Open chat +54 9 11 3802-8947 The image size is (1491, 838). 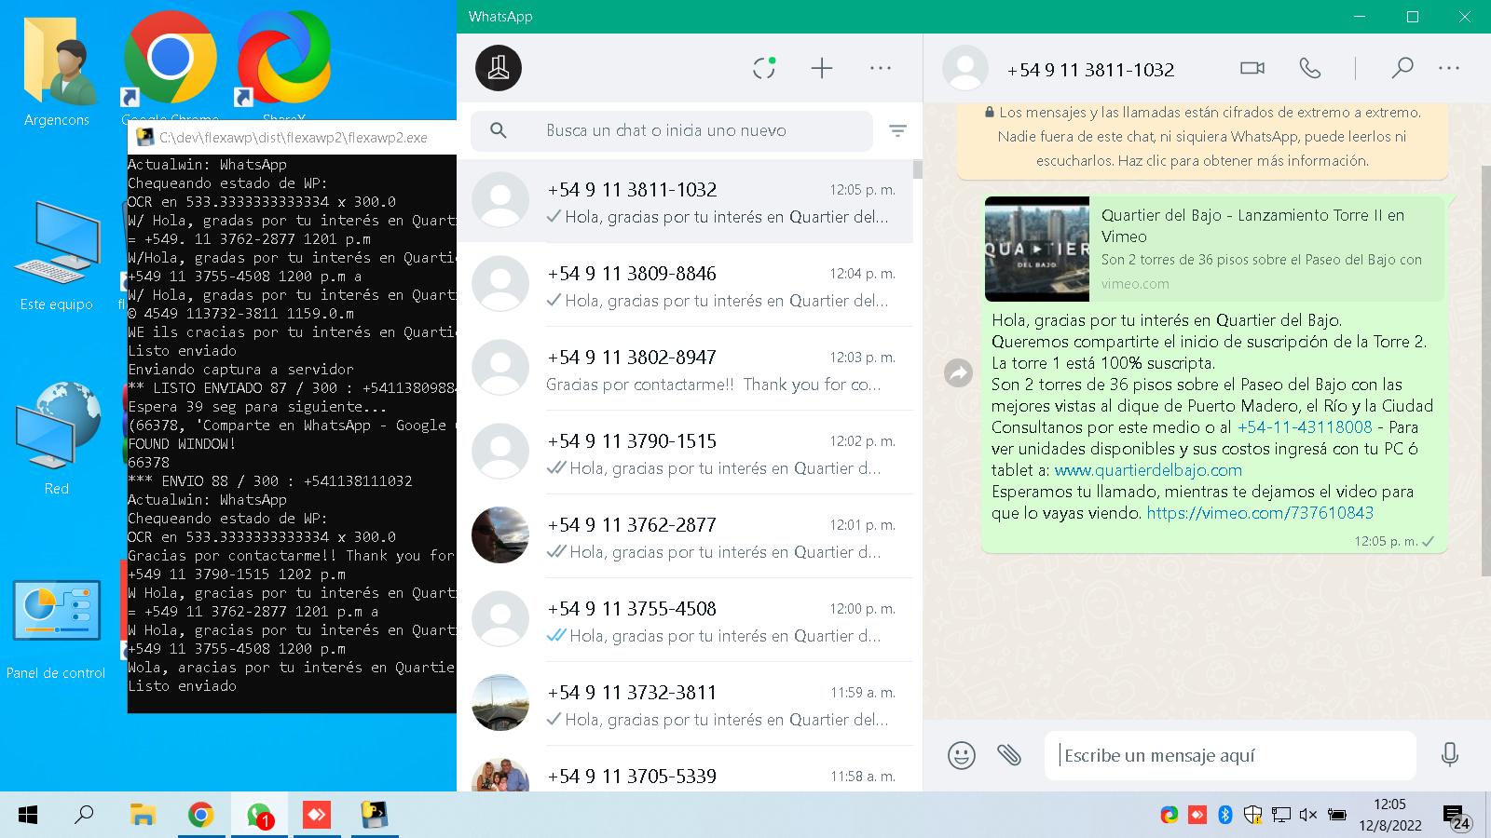pyautogui.click(x=685, y=369)
